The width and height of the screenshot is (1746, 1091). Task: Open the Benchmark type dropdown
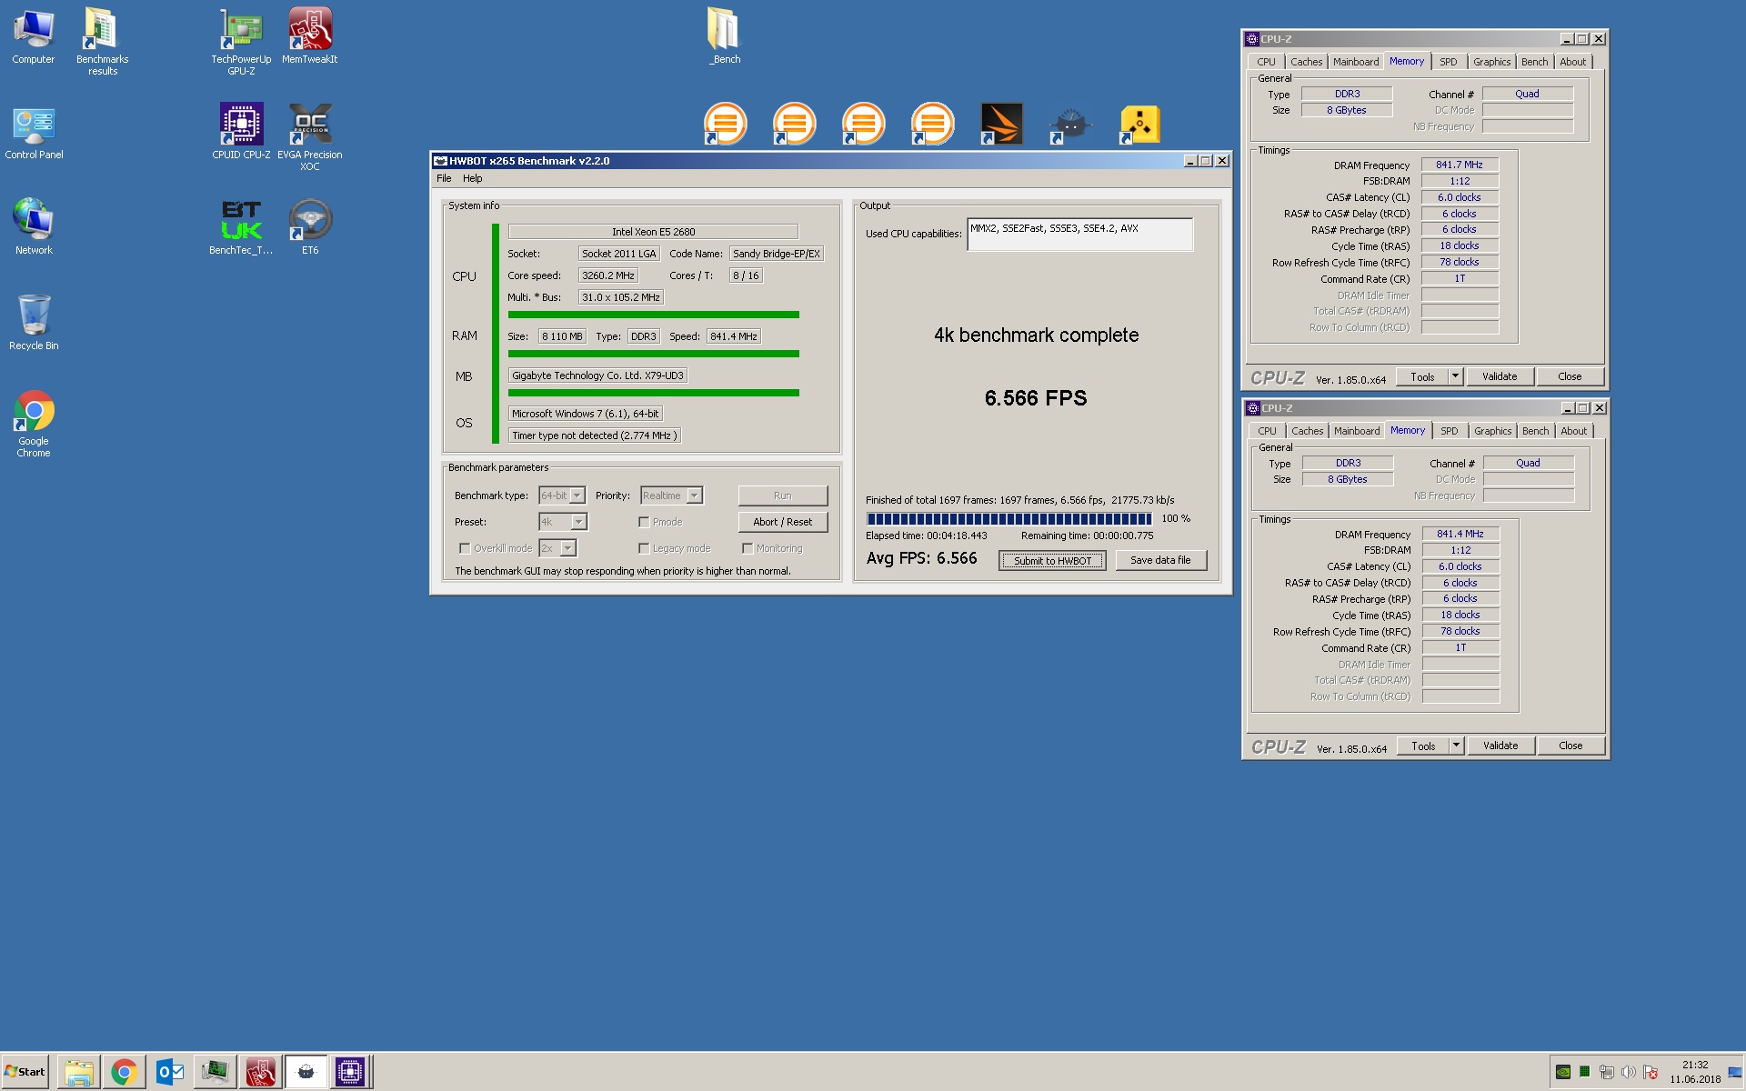pyautogui.click(x=562, y=495)
